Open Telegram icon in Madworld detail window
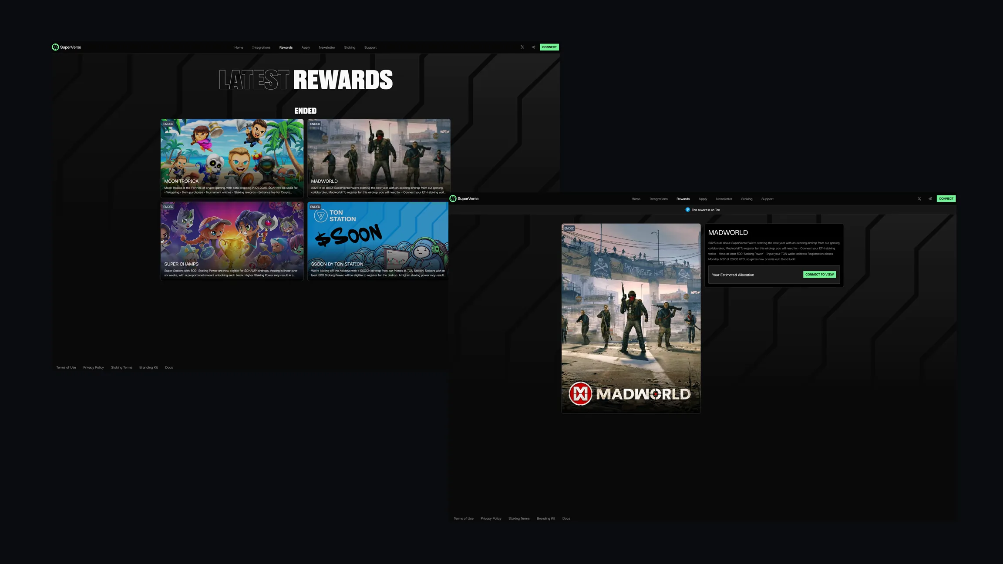 coord(930,198)
